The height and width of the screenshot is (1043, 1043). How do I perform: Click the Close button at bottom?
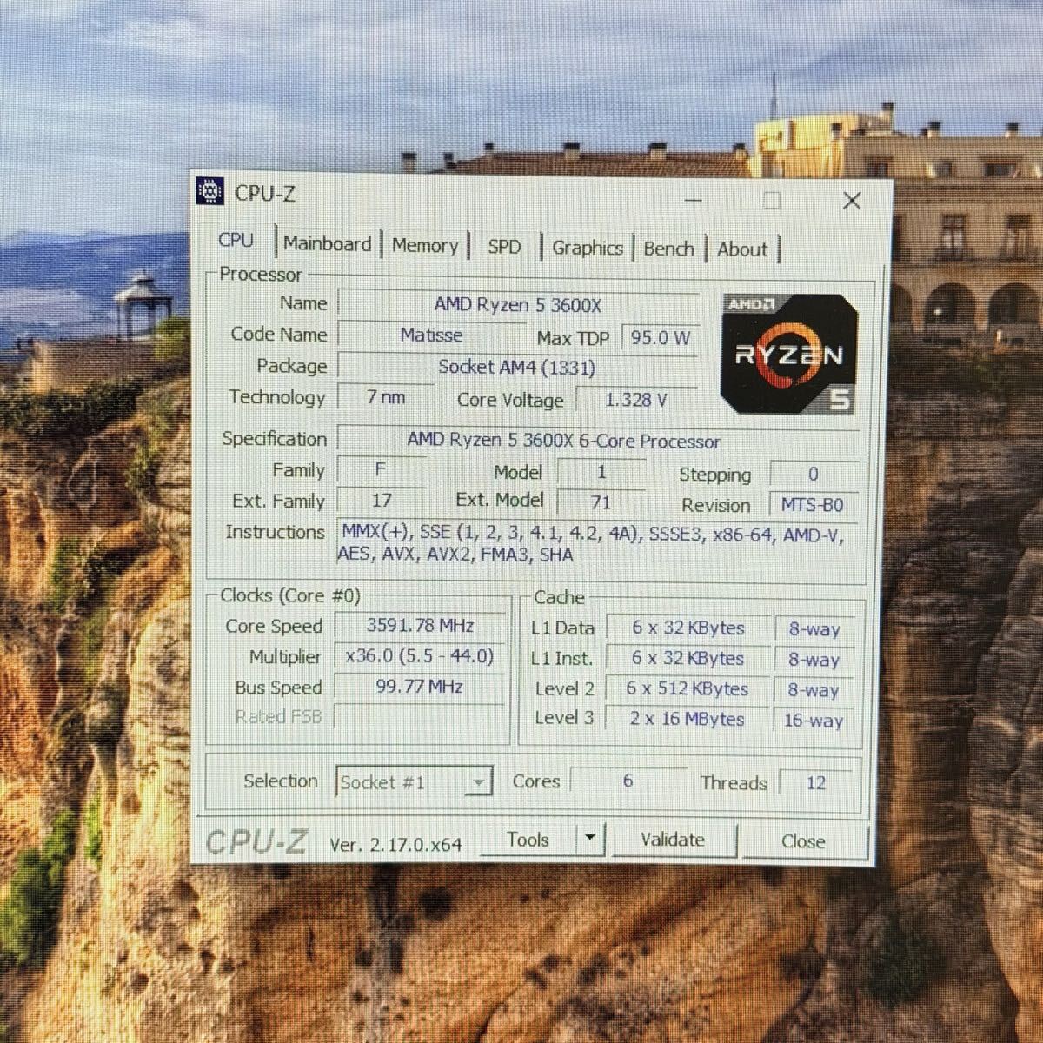tap(804, 842)
